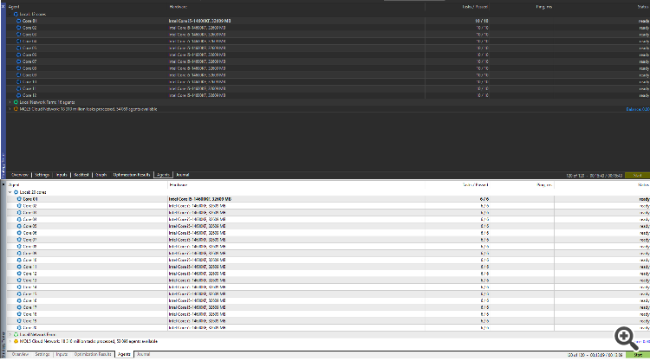The width and height of the screenshot is (650, 361).
Task: Select the Agents tab in the light panel
Action: 124,354
